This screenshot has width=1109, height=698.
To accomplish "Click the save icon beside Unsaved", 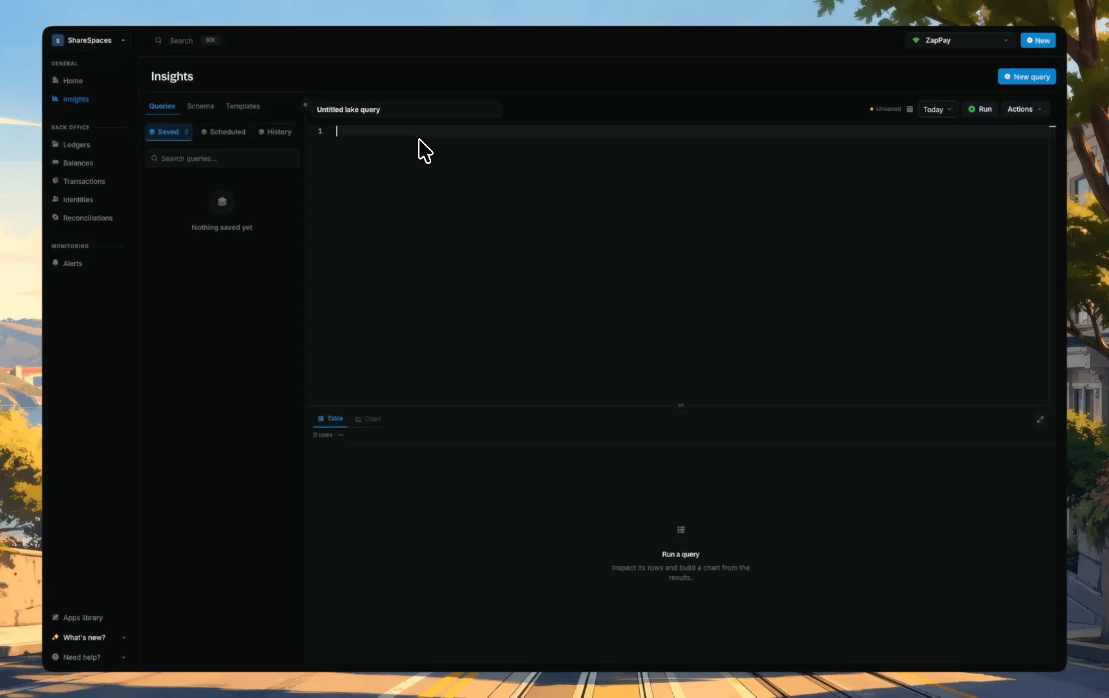I will (x=910, y=109).
